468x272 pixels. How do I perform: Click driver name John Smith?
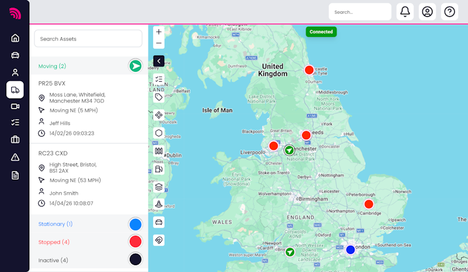[x=64, y=193]
